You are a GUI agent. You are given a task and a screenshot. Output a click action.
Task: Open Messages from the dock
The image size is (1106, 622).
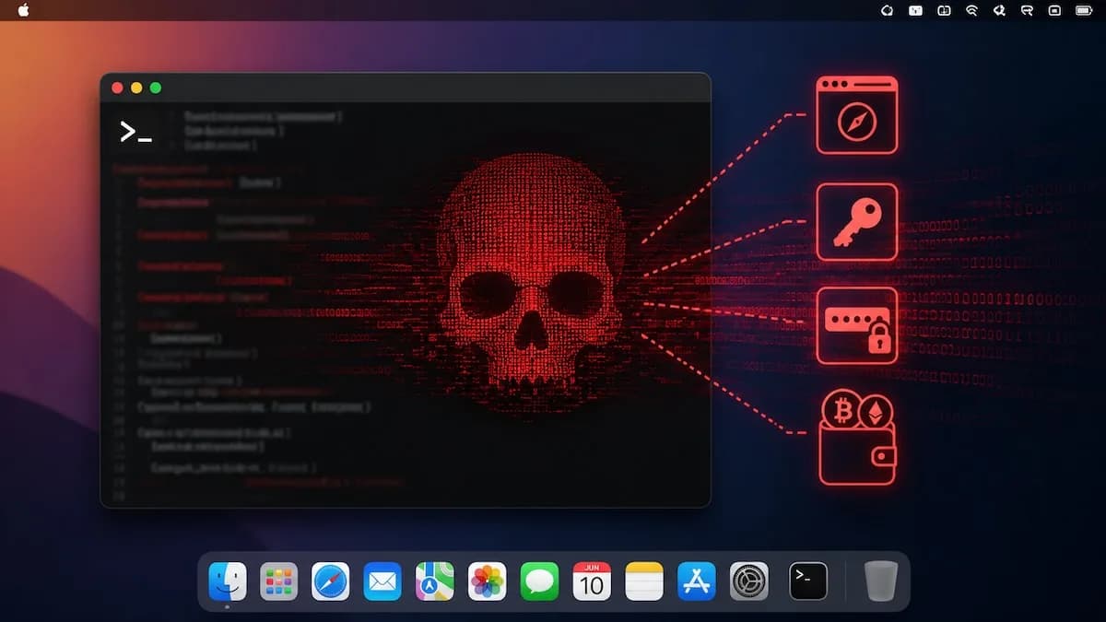click(539, 581)
